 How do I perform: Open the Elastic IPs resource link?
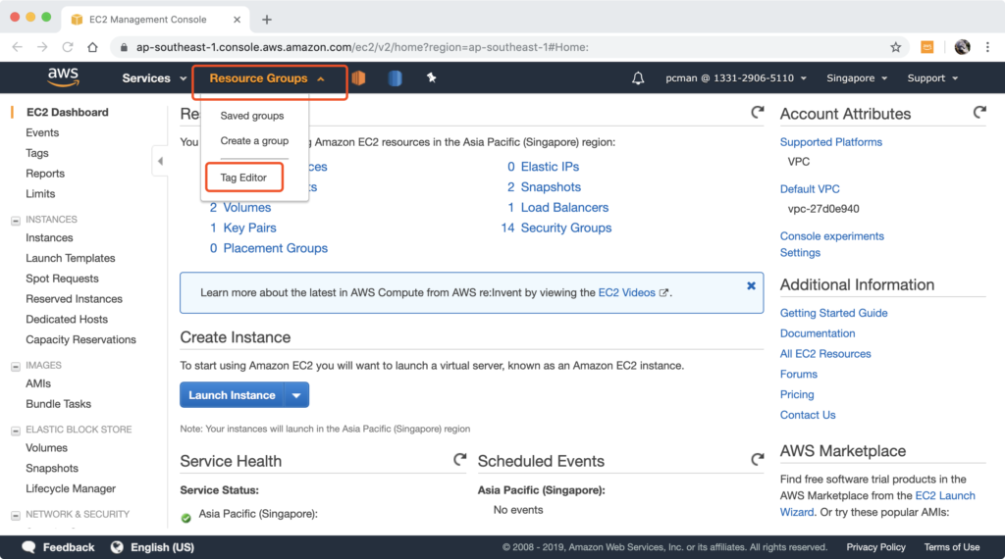coord(550,167)
